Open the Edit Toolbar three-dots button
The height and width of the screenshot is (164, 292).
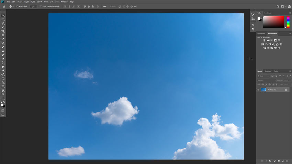(x=3, y=98)
